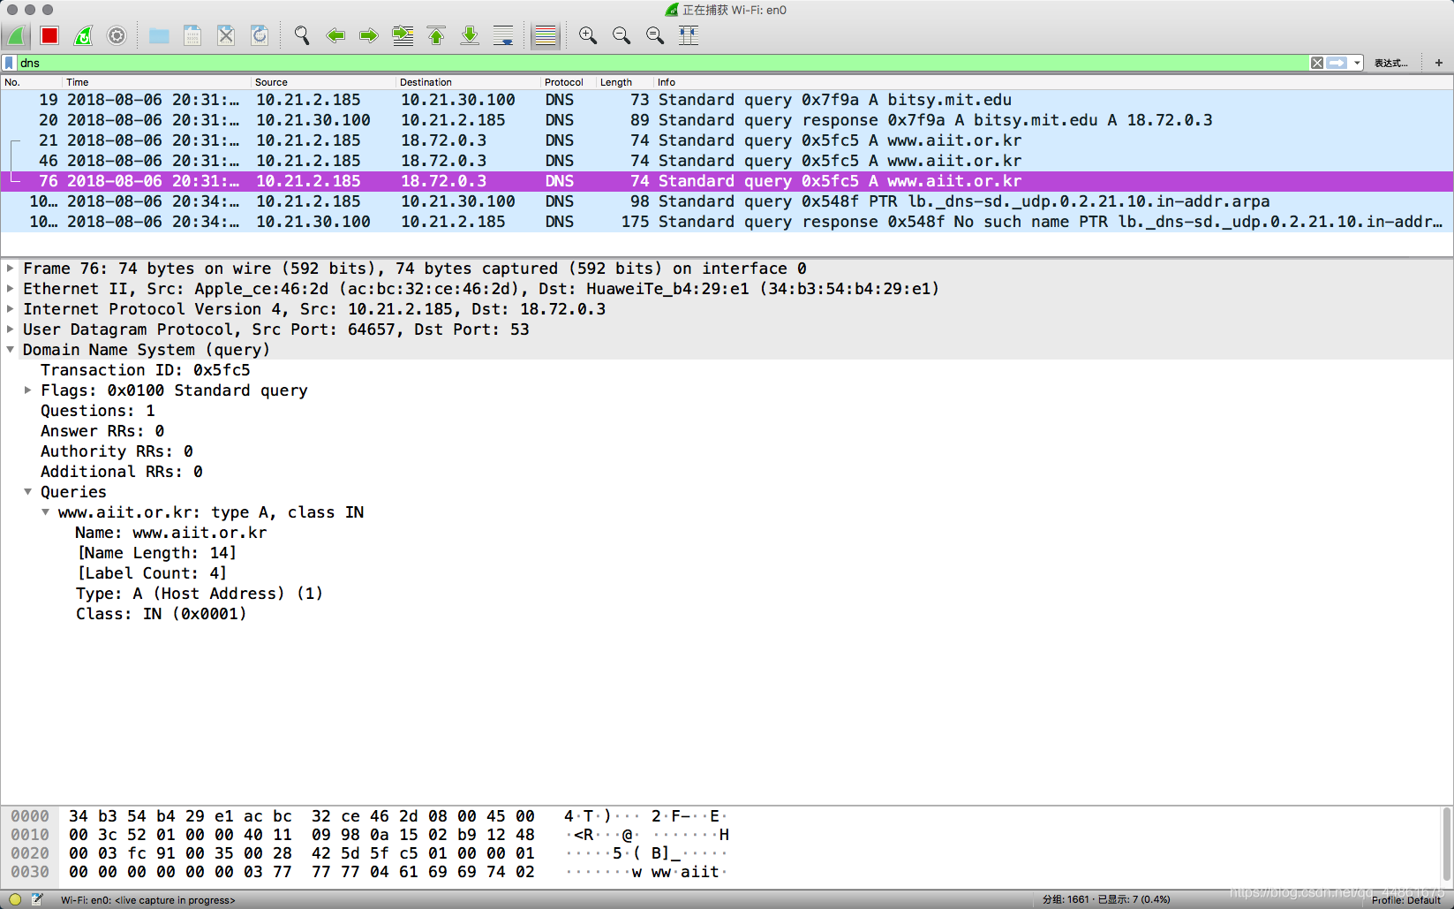Screen dimensions: 1454x909
Task: Zoom in the packet text
Action: [588, 36]
